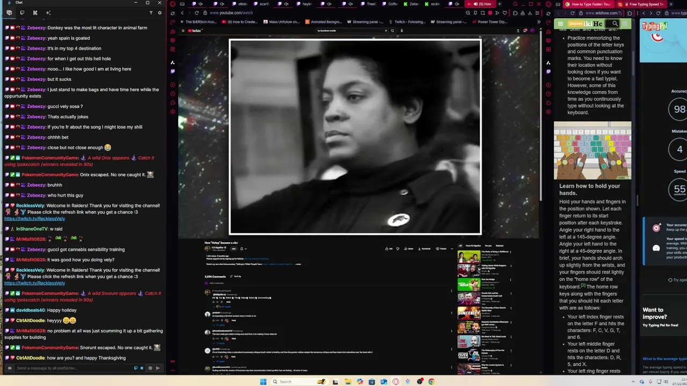Click YouTube voice search microphone
The image size is (687, 386).
[x=401, y=31]
